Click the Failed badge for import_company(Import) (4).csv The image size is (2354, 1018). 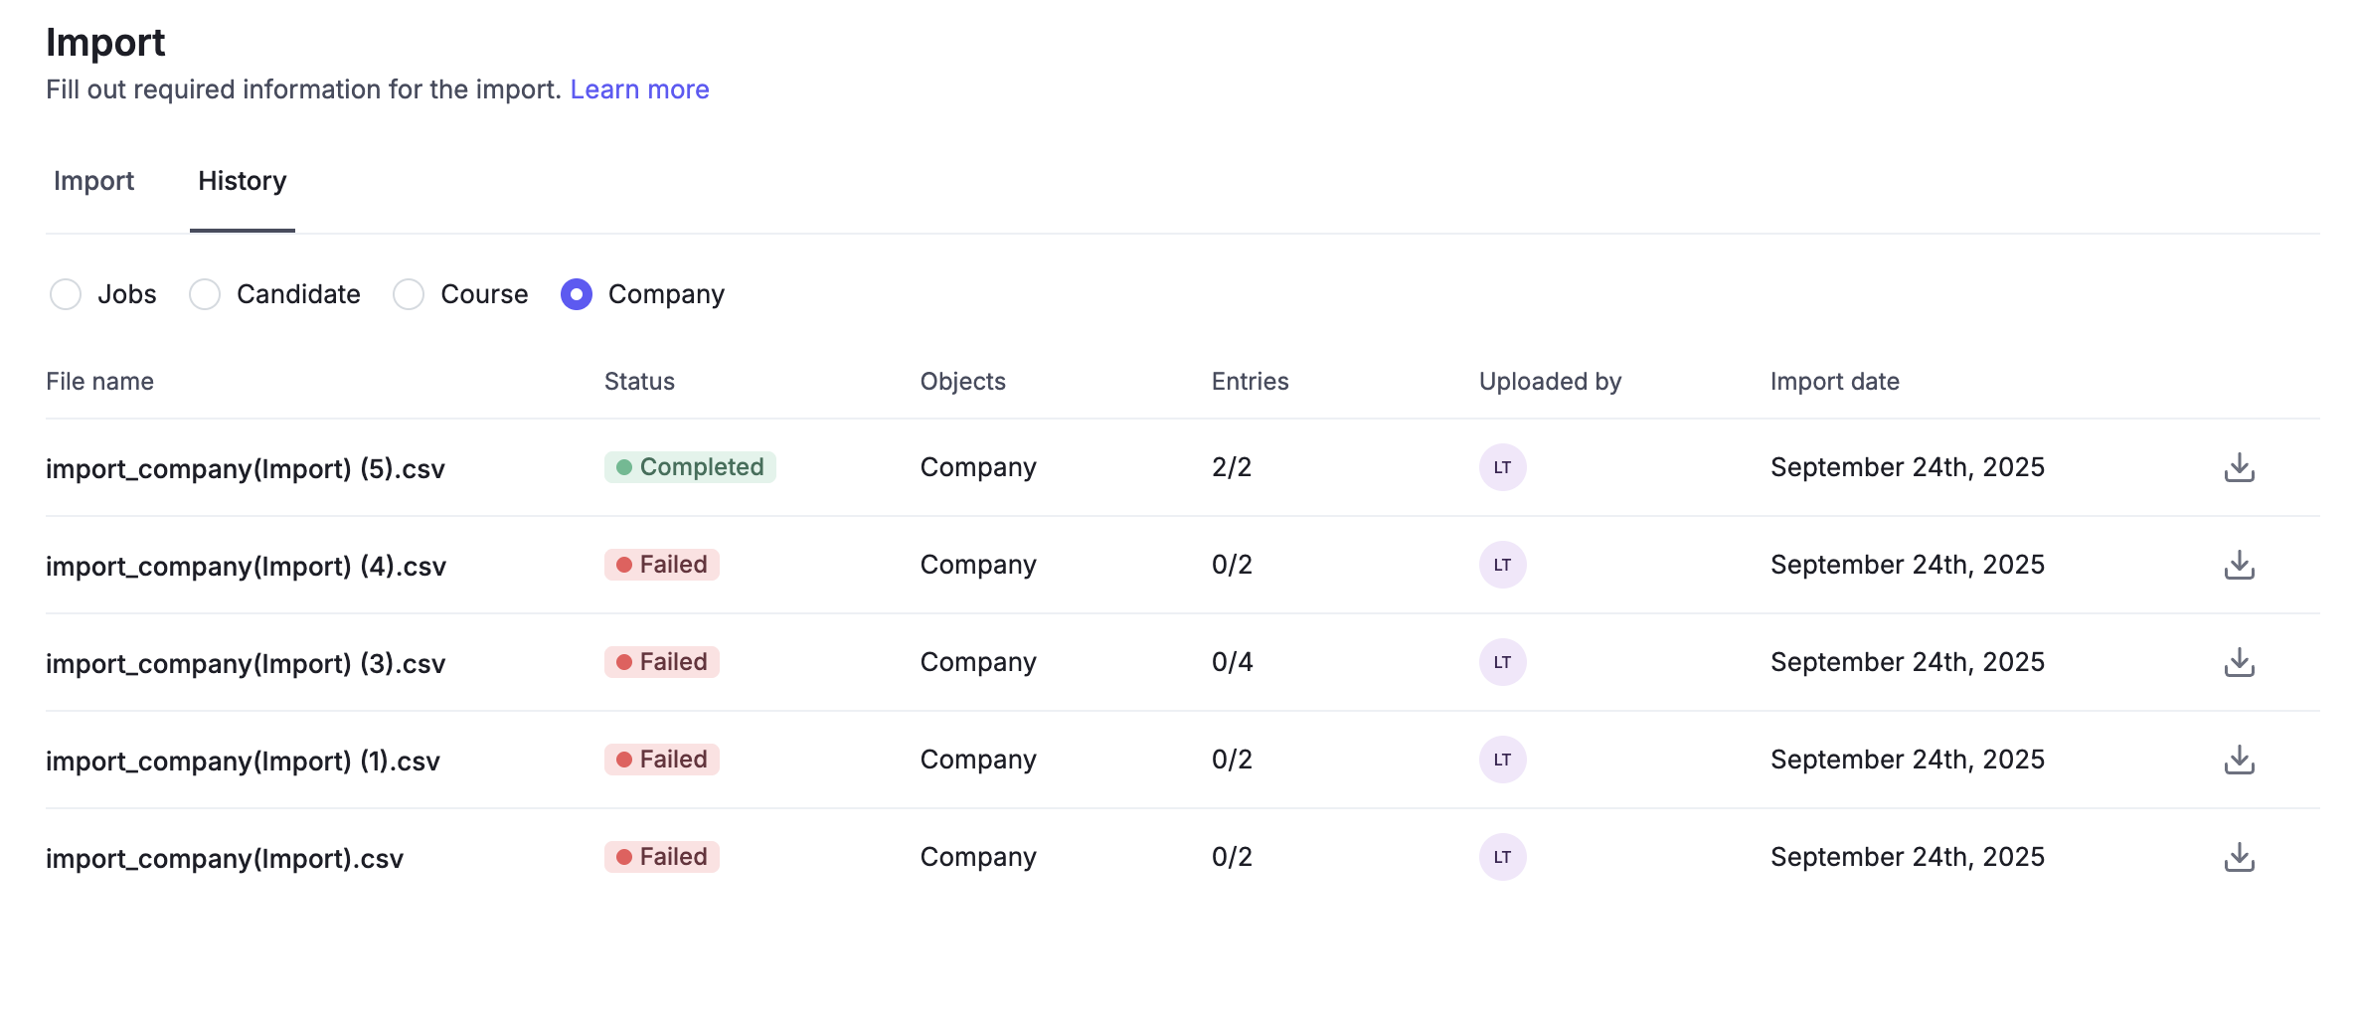click(661, 565)
